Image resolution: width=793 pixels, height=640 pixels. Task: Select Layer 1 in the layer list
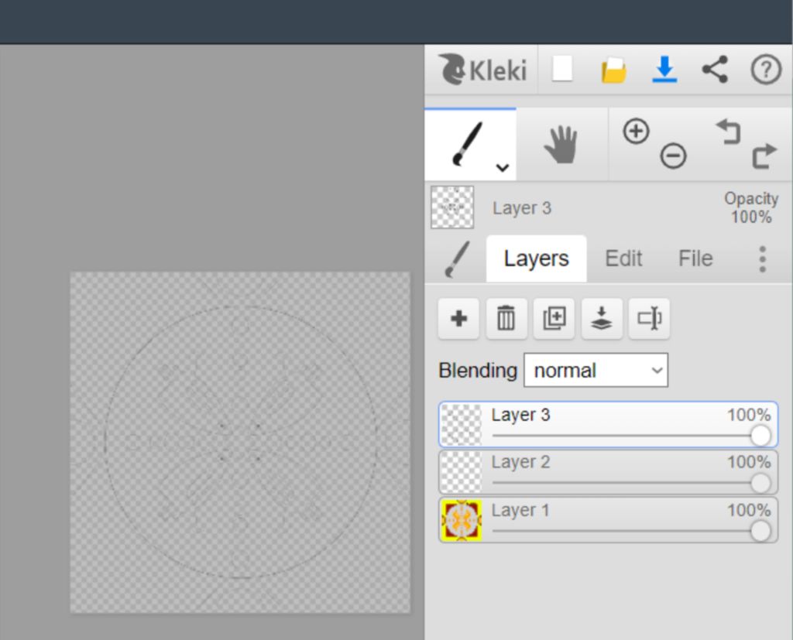point(608,520)
